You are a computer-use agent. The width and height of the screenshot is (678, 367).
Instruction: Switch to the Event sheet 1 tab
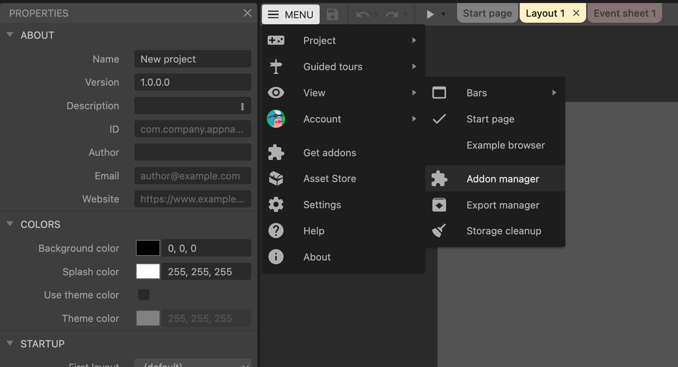pyautogui.click(x=624, y=13)
